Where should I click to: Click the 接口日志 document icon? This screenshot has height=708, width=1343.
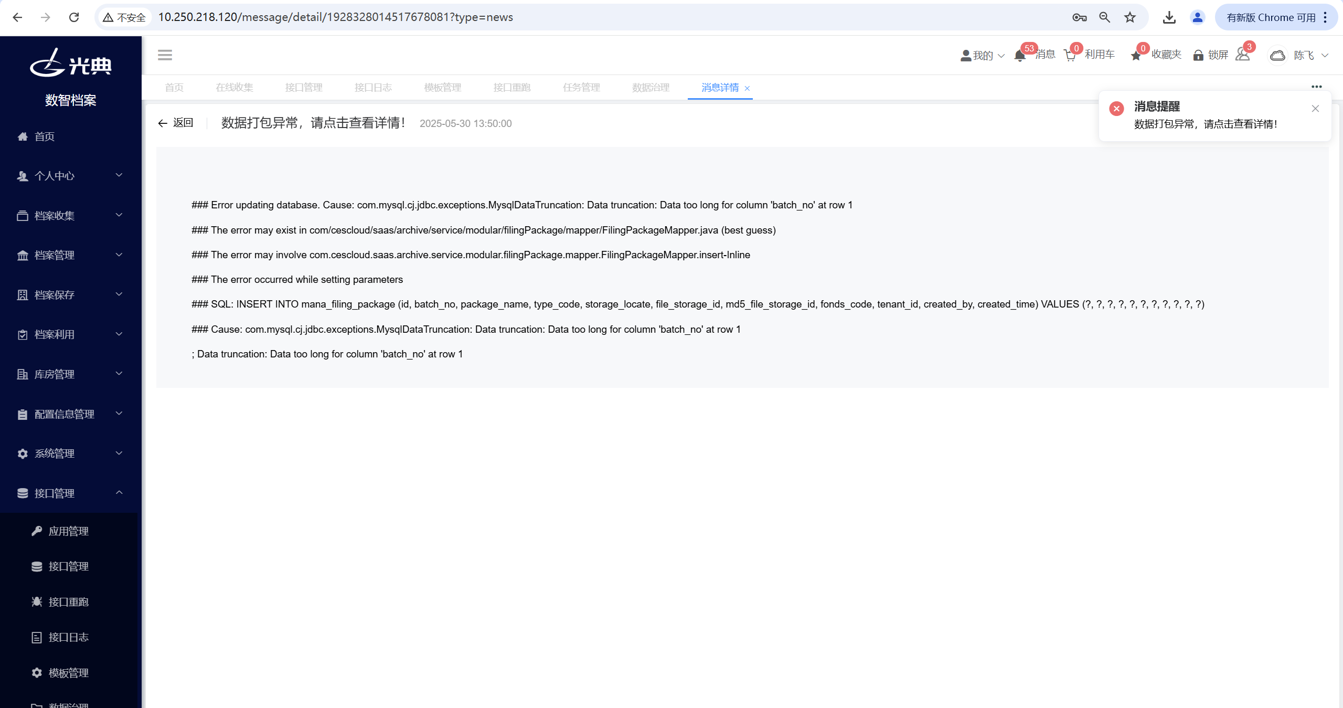(x=37, y=637)
